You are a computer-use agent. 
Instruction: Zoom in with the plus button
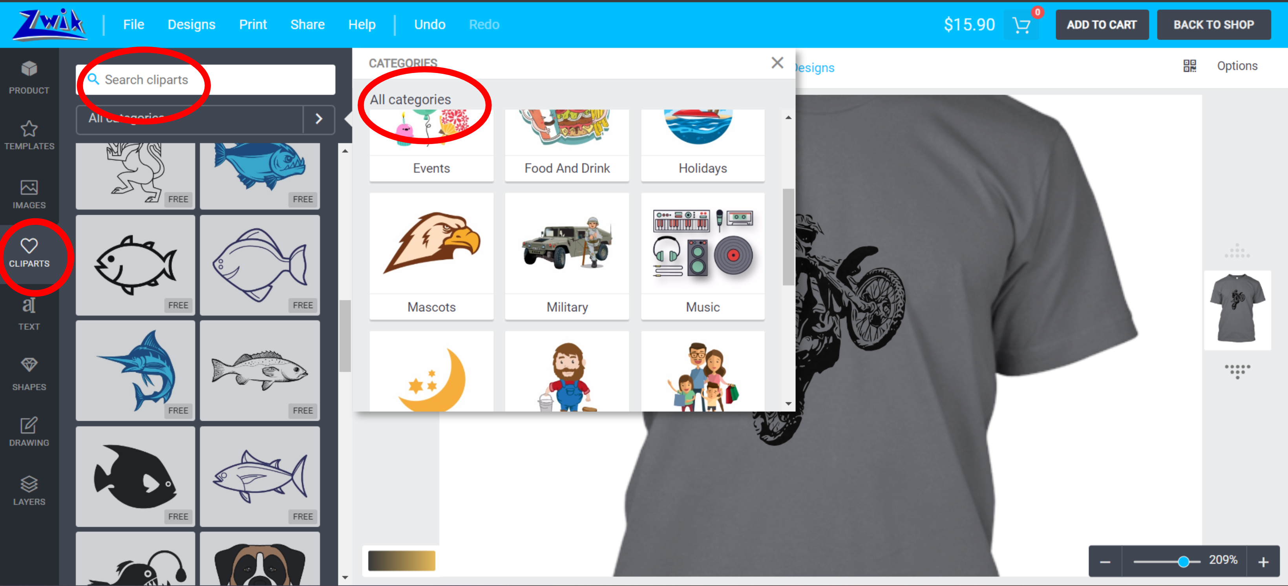[x=1264, y=562]
